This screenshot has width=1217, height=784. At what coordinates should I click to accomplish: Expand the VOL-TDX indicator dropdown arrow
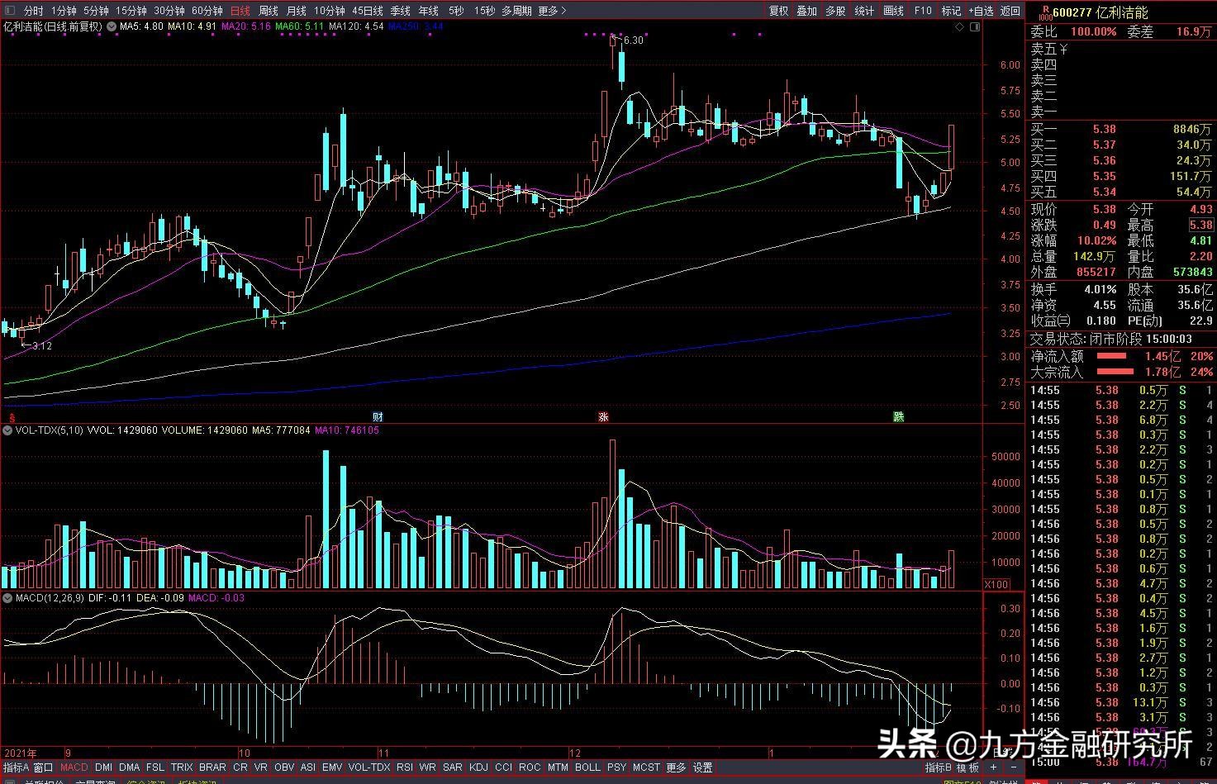point(7,430)
